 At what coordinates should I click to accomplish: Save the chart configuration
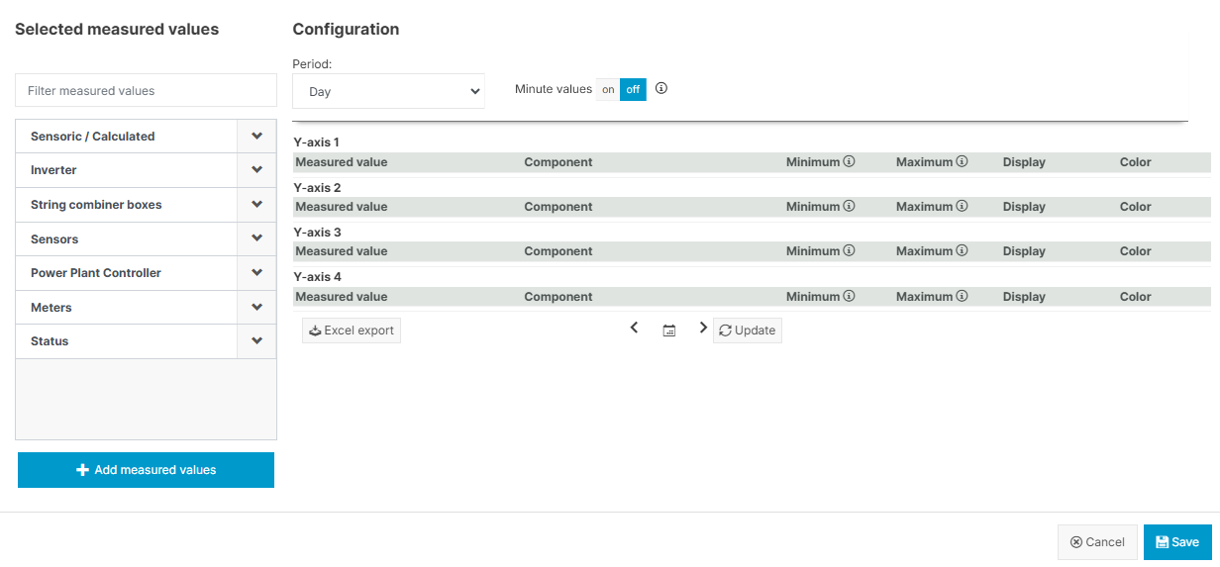tap(1176, 542)
